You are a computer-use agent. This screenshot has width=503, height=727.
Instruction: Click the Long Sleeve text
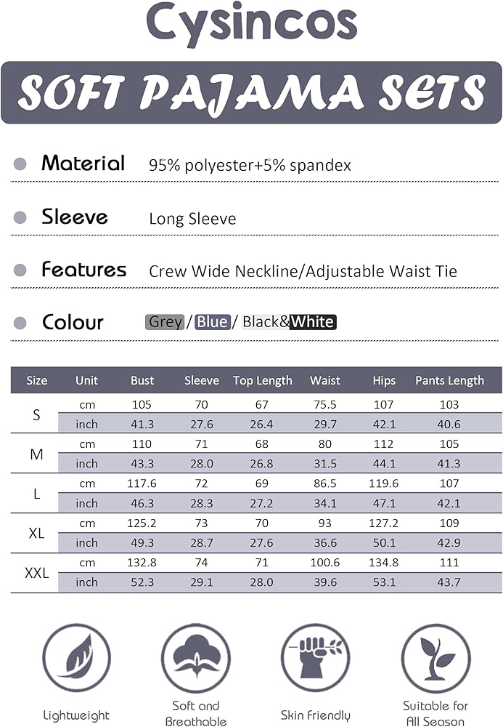192,219
